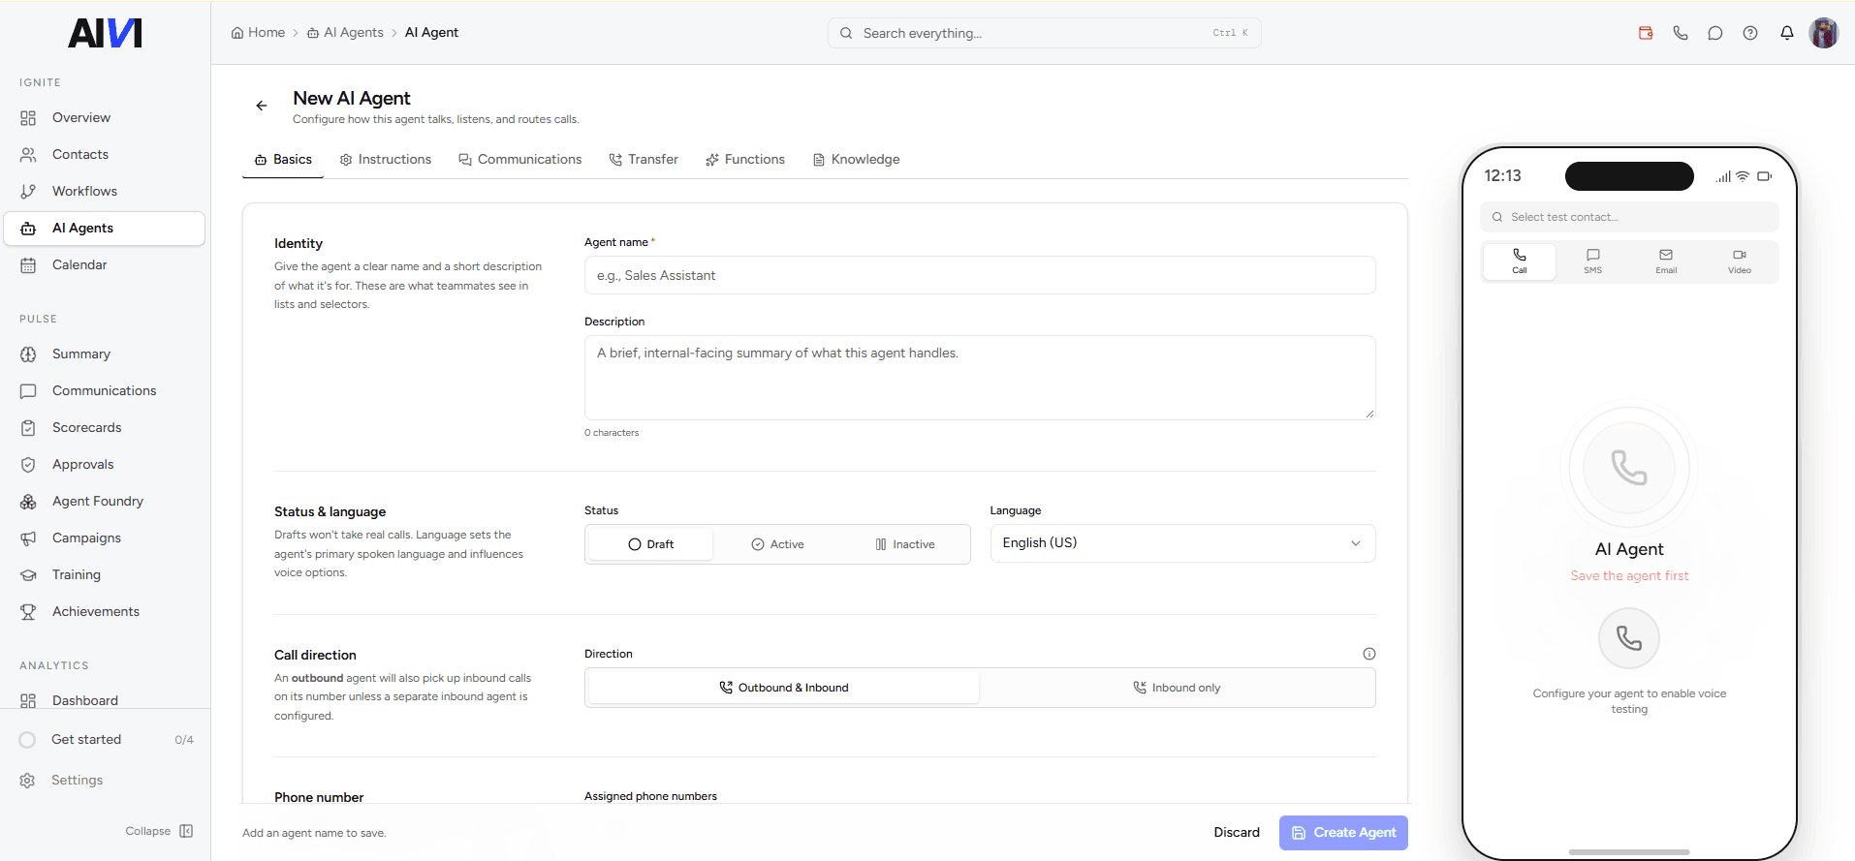
Task: Open notifications bell icon
Action: coord(1787,33)
